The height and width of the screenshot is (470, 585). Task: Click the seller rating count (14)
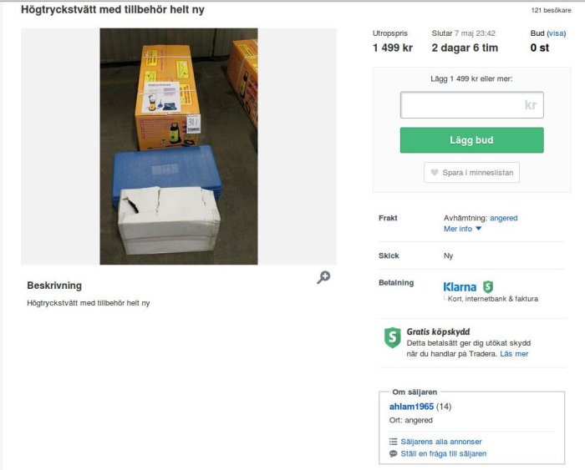pyautogui.click(x=442, y=407)
